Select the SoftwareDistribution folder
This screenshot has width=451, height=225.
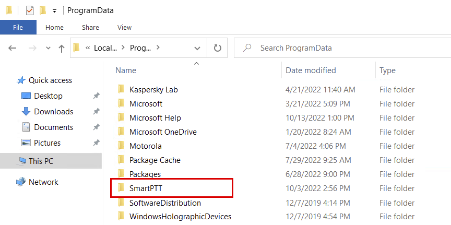(x=165, y=203)
